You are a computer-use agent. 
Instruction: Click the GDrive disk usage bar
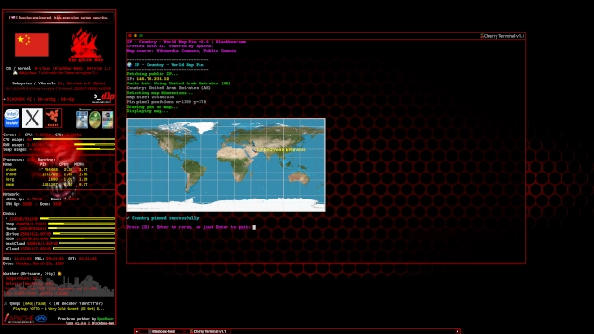pos(84,233)
